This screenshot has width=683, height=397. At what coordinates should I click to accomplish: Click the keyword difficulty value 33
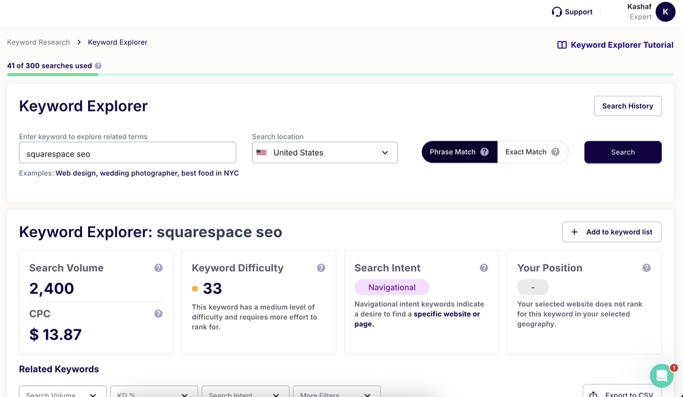click(212, 288)
